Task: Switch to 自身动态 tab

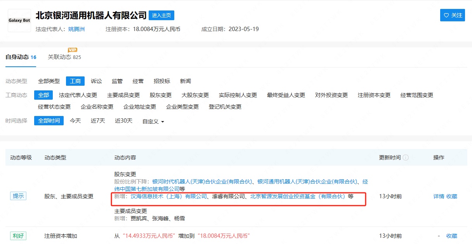Action: [21, 57]
